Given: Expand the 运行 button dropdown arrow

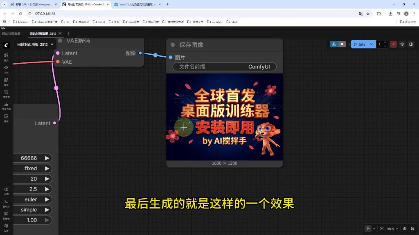Looking at the screenshot, I should click(x=372, y=44).
